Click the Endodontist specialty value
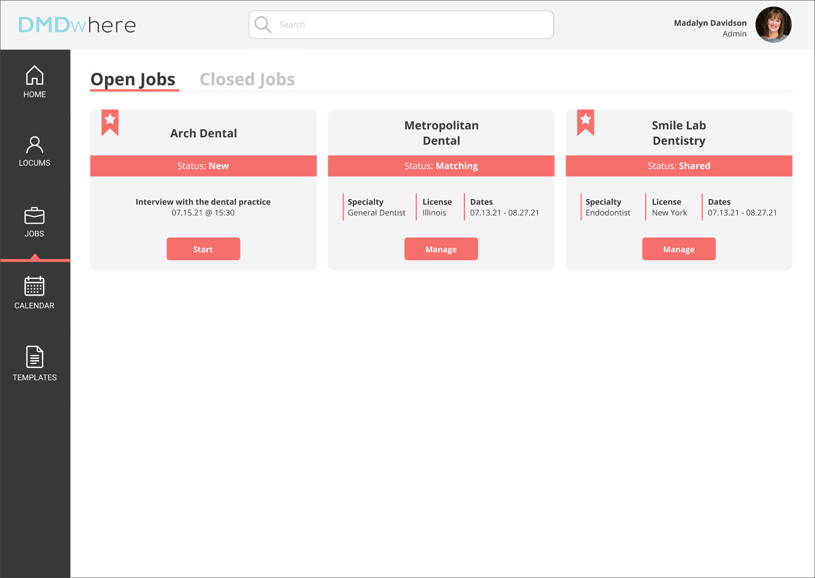The image size is (815, 578). [x=608, y=213]
